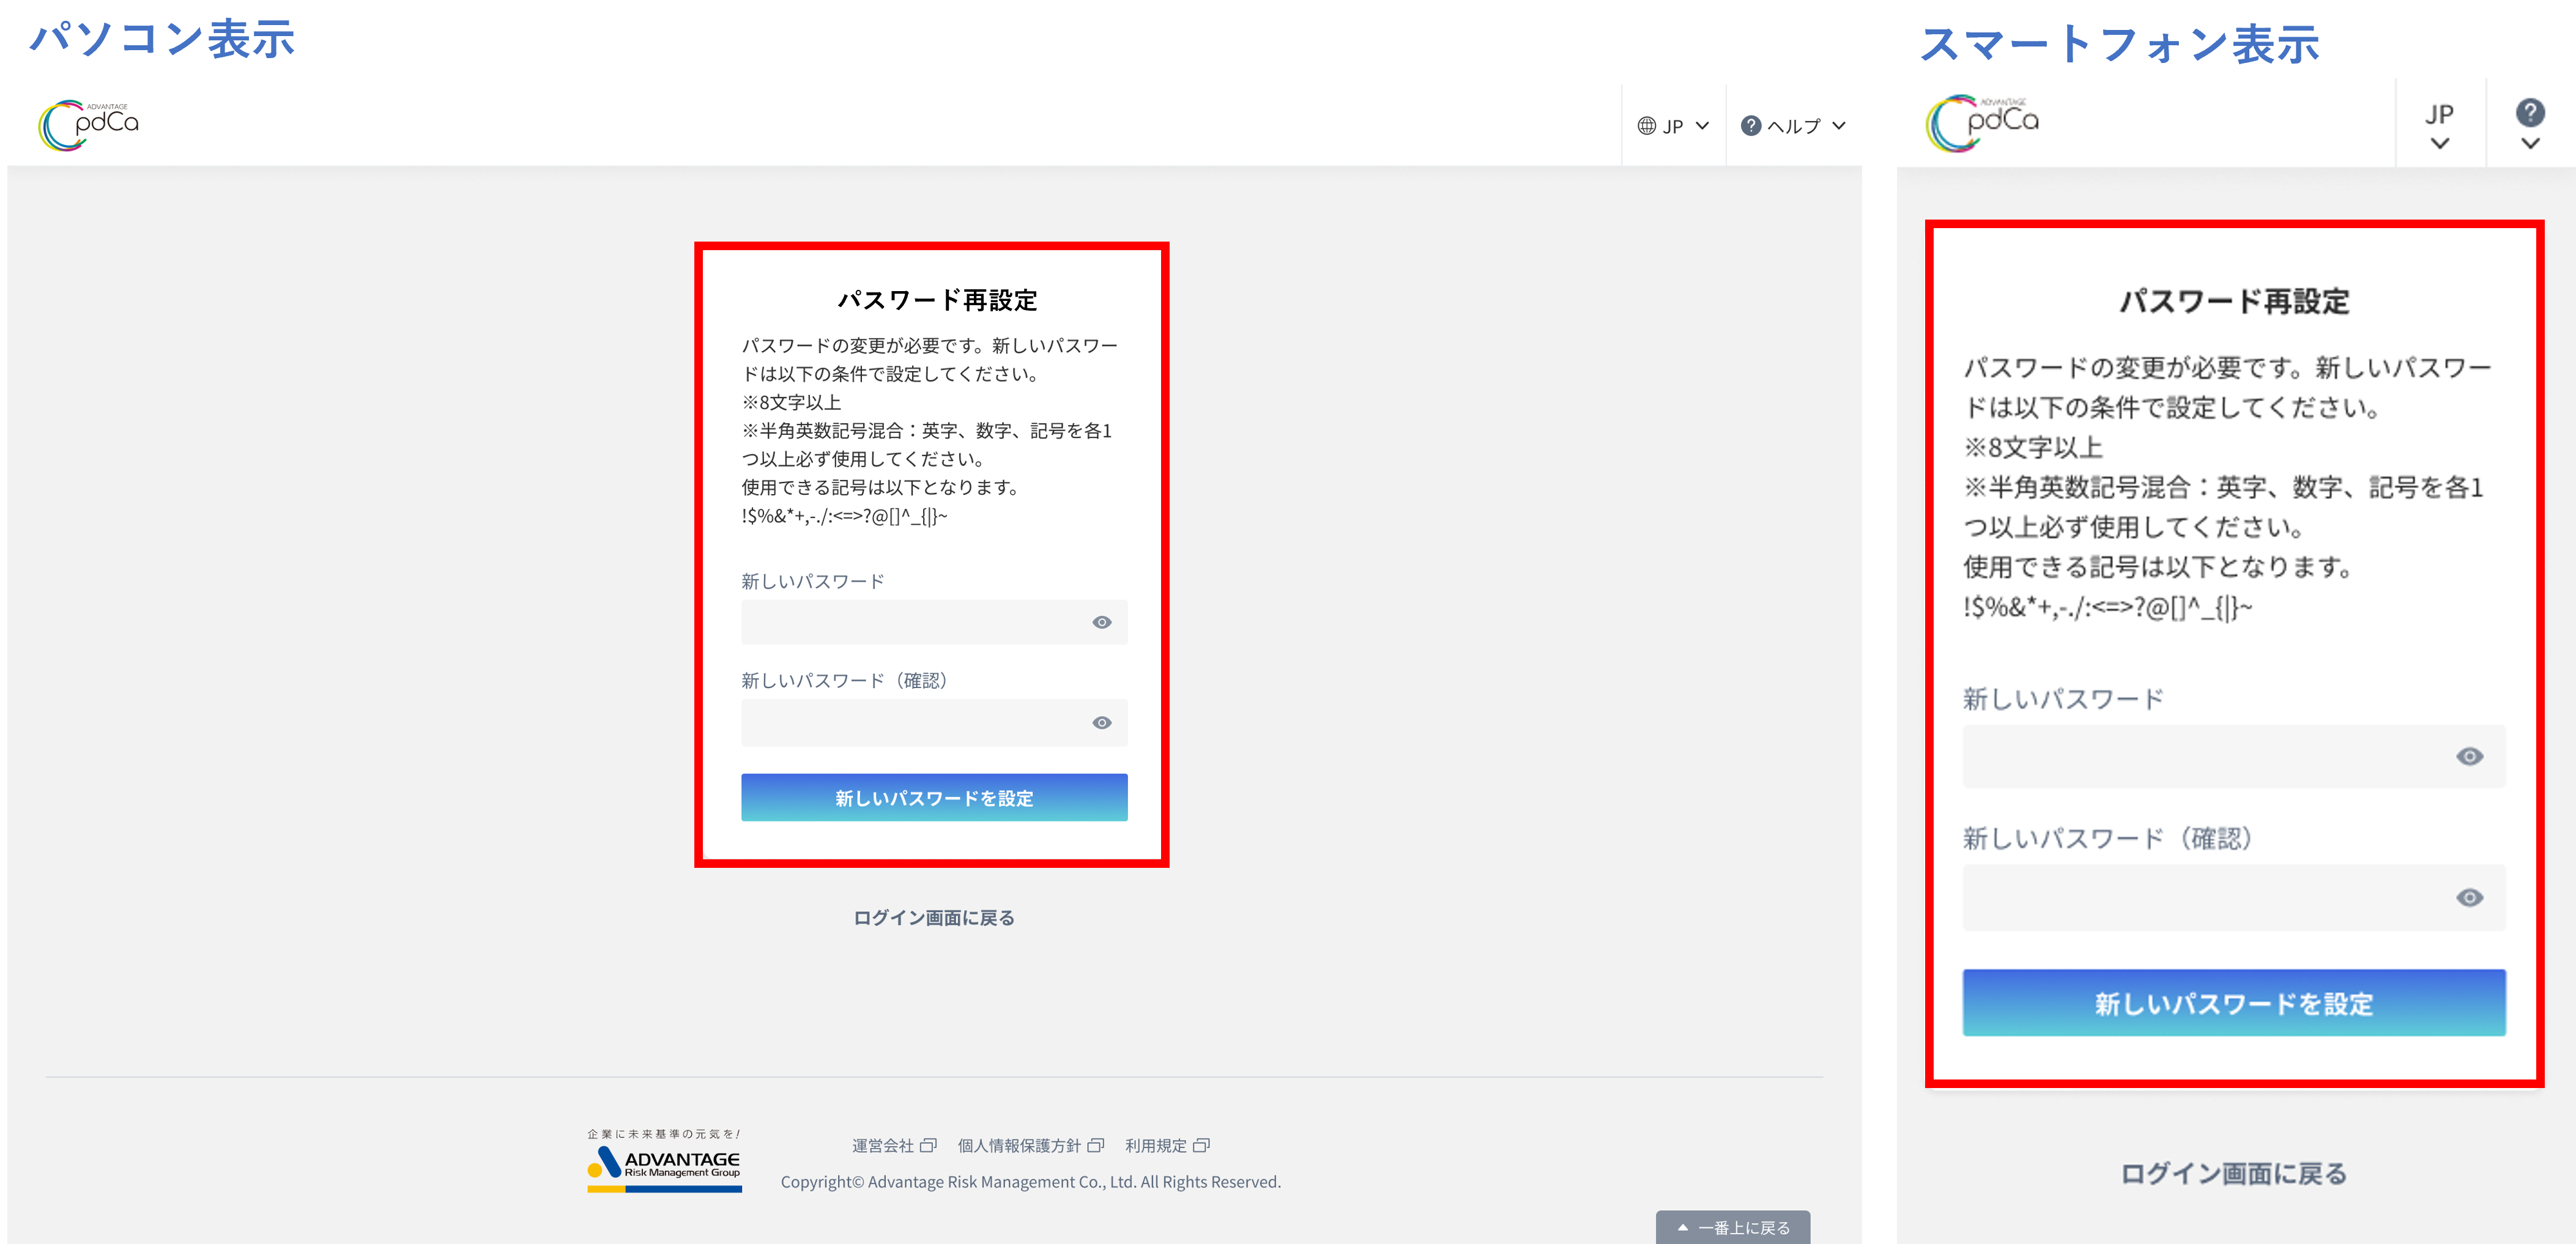
Task: Focus the desktop 新しいパスワード input field
Action: click(934, 622)
